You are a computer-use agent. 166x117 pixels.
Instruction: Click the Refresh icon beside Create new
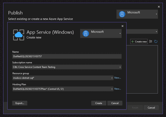156,41
